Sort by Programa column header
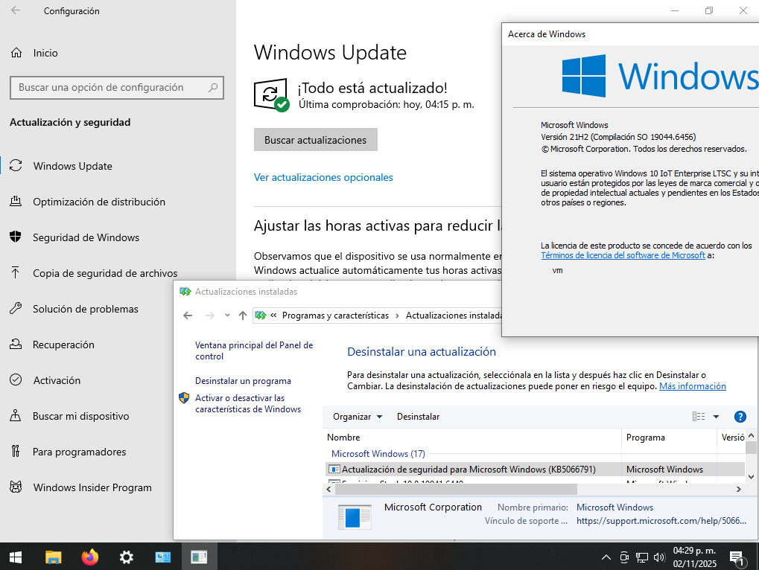The image size is (759, 570). tap(668, 438)
